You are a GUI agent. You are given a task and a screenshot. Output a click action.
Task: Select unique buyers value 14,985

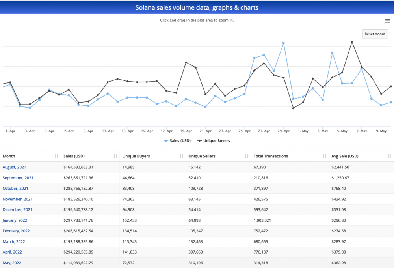point(128,167)
